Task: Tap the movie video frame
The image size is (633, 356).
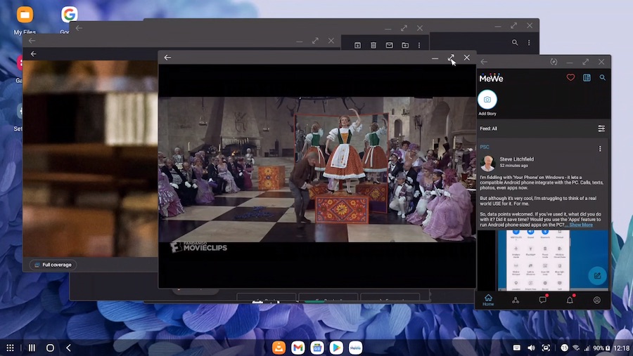Action: click(x=317, y=169)
